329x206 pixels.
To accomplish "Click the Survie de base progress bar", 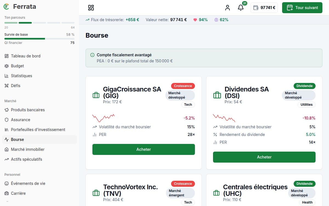I will [39, 39].
